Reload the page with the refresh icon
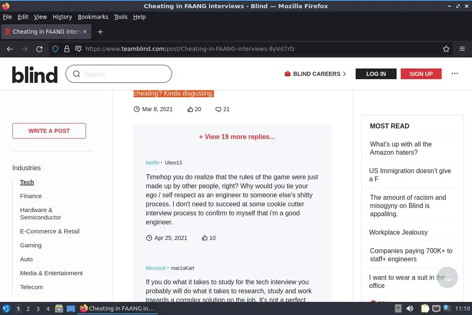The height and width of the screenshot is (315, 472). pos(39,49)
